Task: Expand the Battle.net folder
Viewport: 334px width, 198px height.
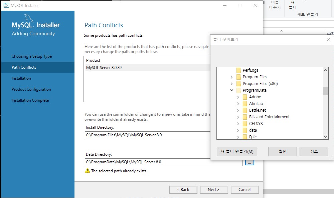Action: pos(238,110)
